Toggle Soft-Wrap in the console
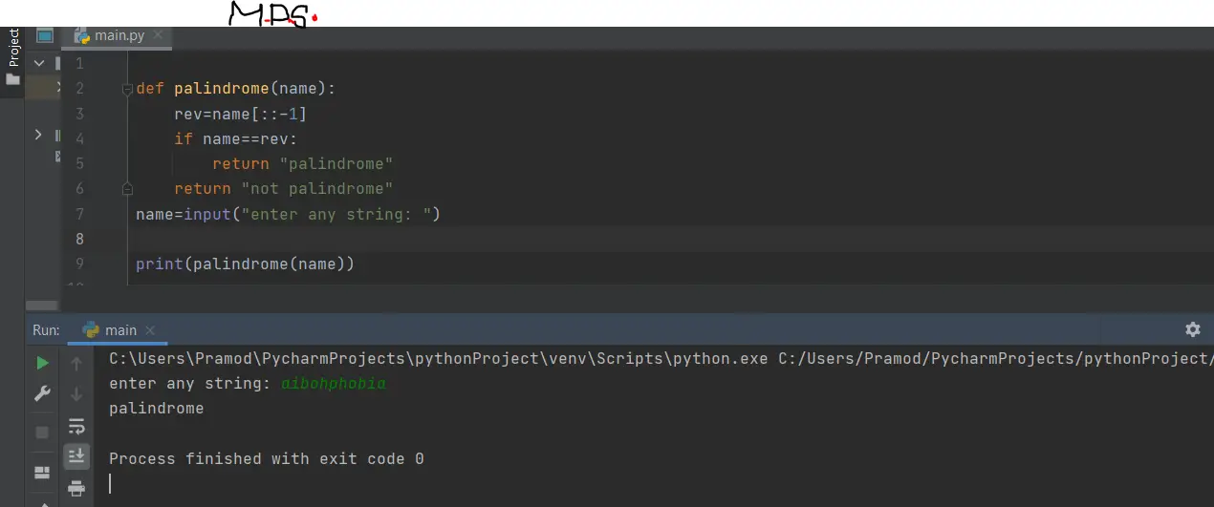The image size is (1214, 507). click(x=76, y=426)
